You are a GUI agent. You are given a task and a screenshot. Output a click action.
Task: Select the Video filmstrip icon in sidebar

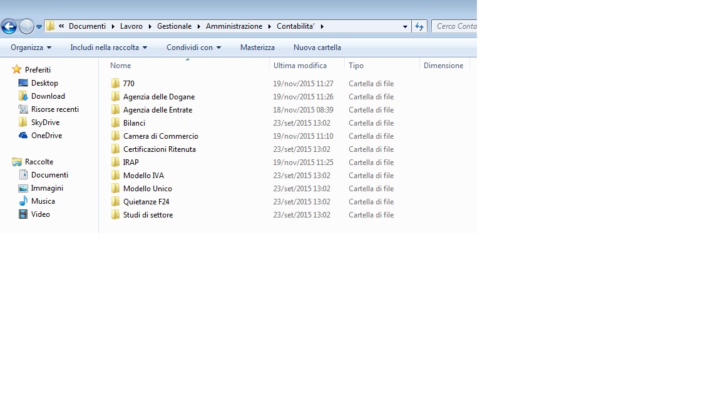point(23,214)
